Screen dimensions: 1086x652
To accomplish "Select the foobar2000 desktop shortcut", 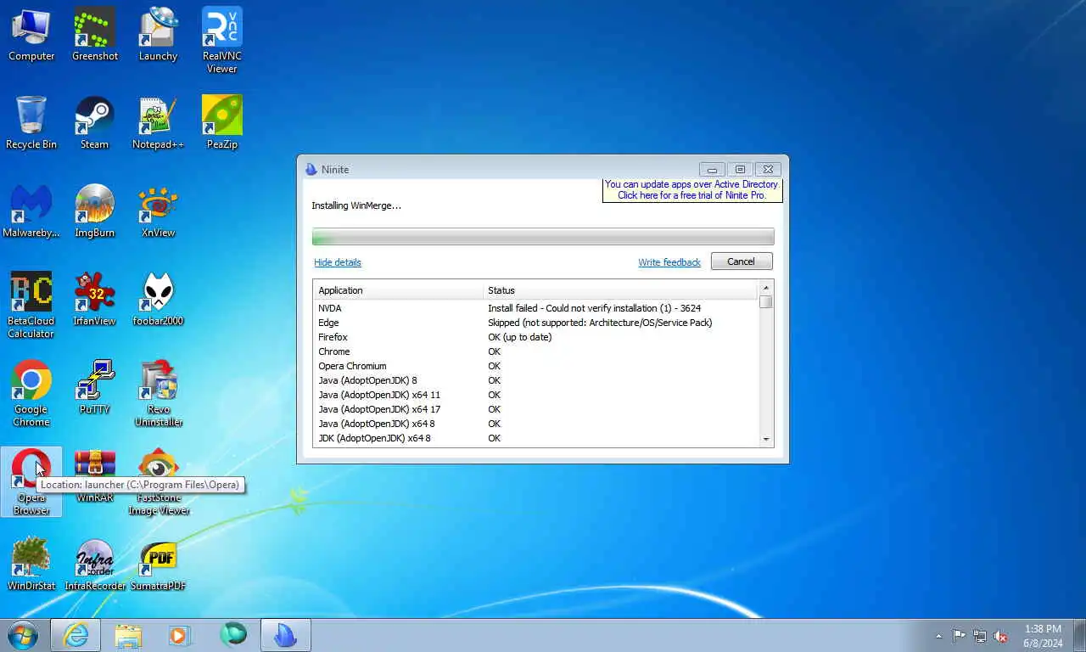I will pyautogui.click(x=158, y=299).
